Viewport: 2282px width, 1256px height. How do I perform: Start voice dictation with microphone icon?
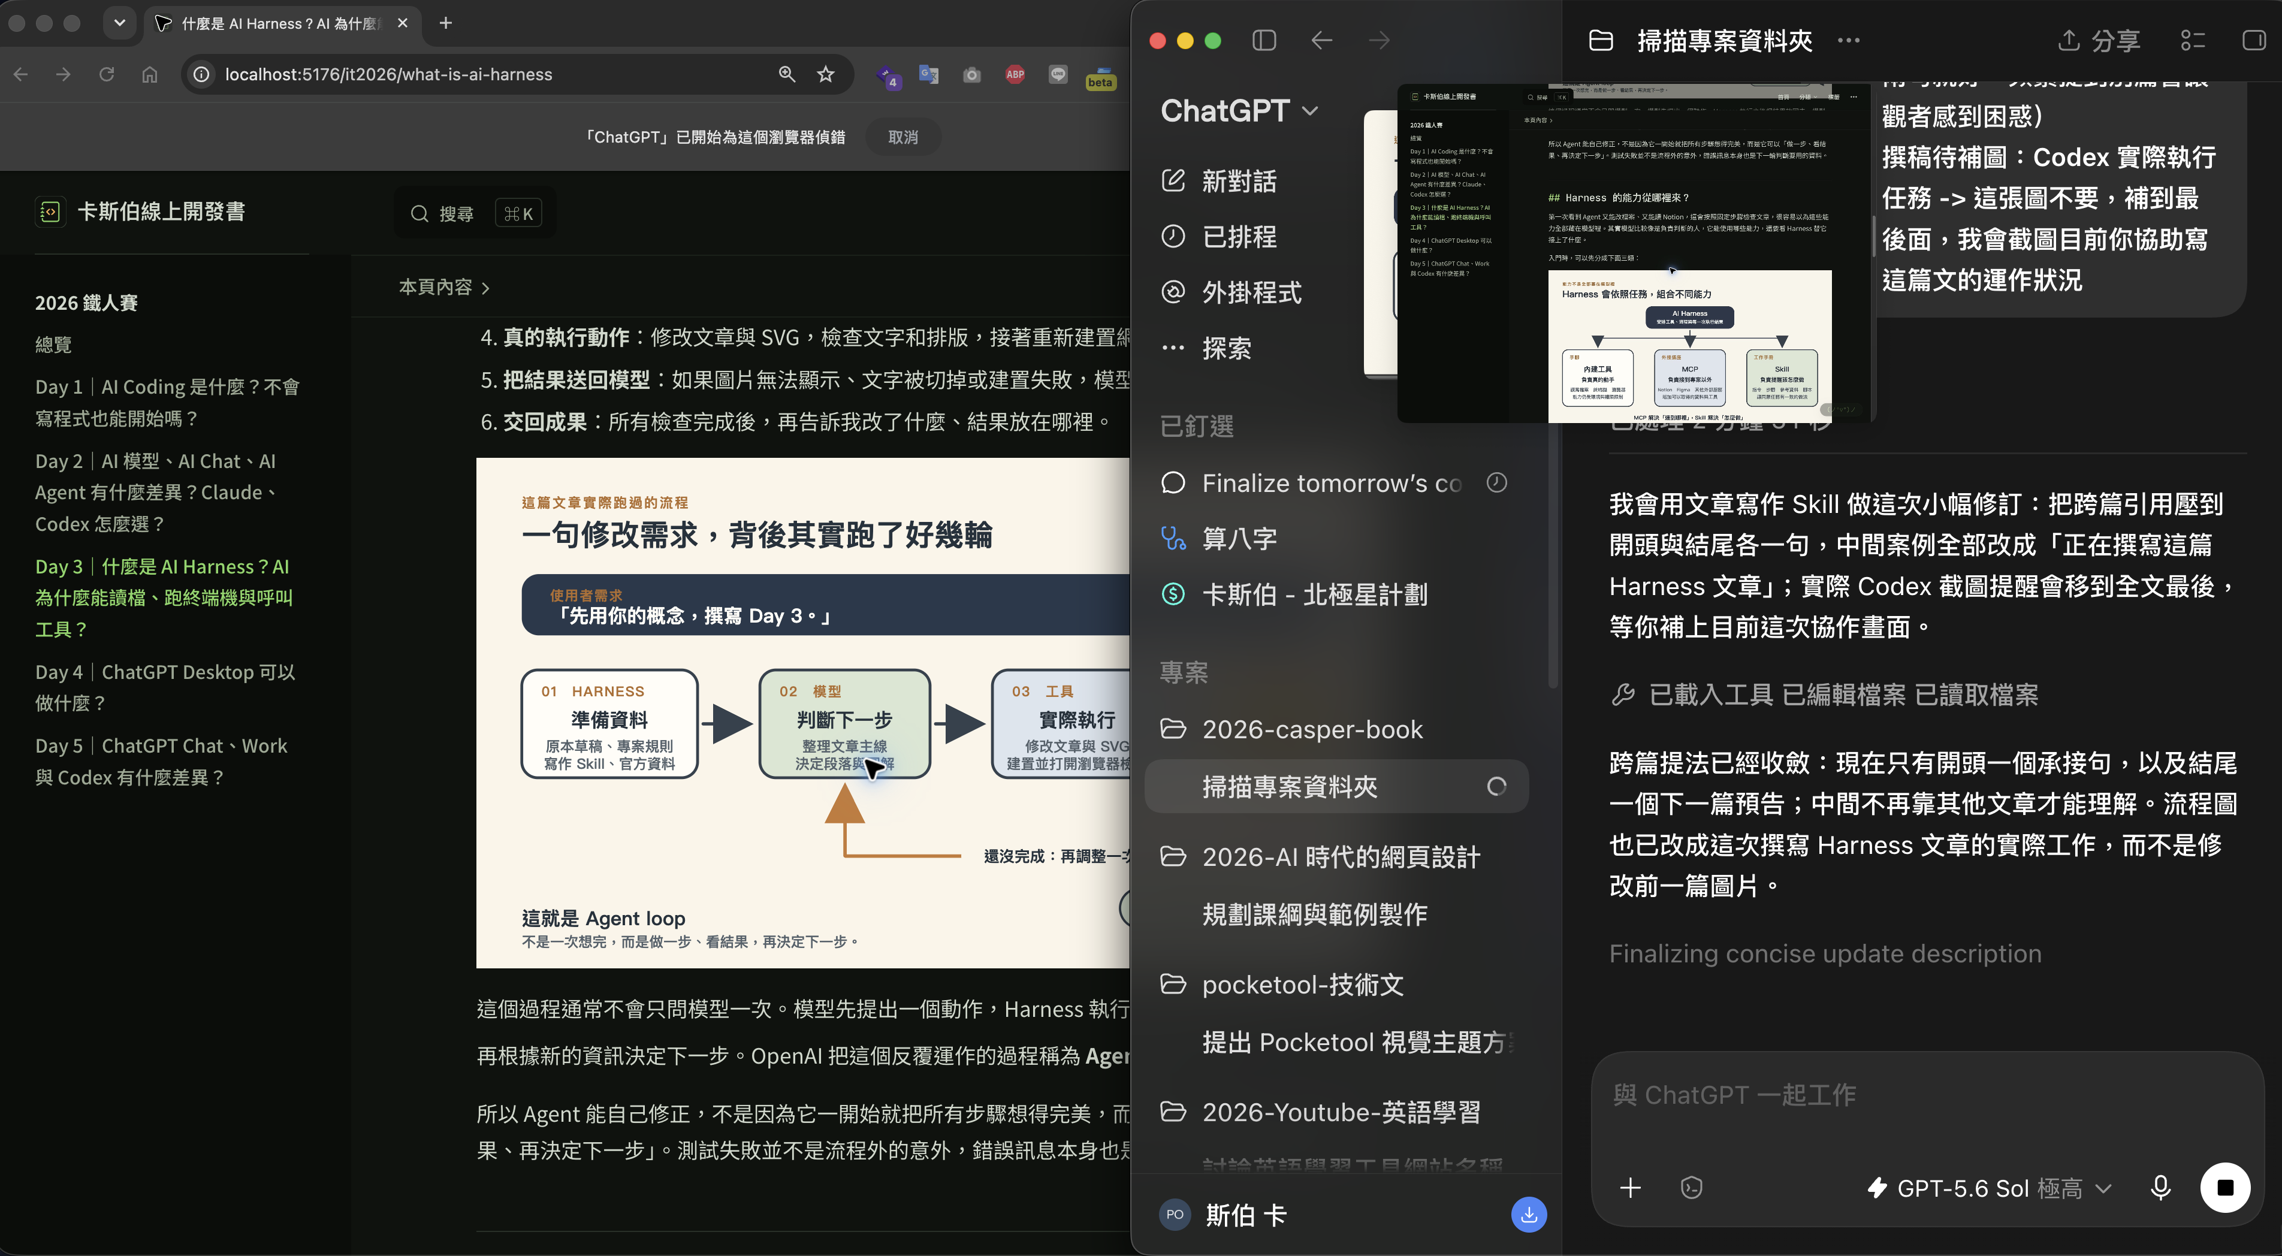point(2160,1189)
